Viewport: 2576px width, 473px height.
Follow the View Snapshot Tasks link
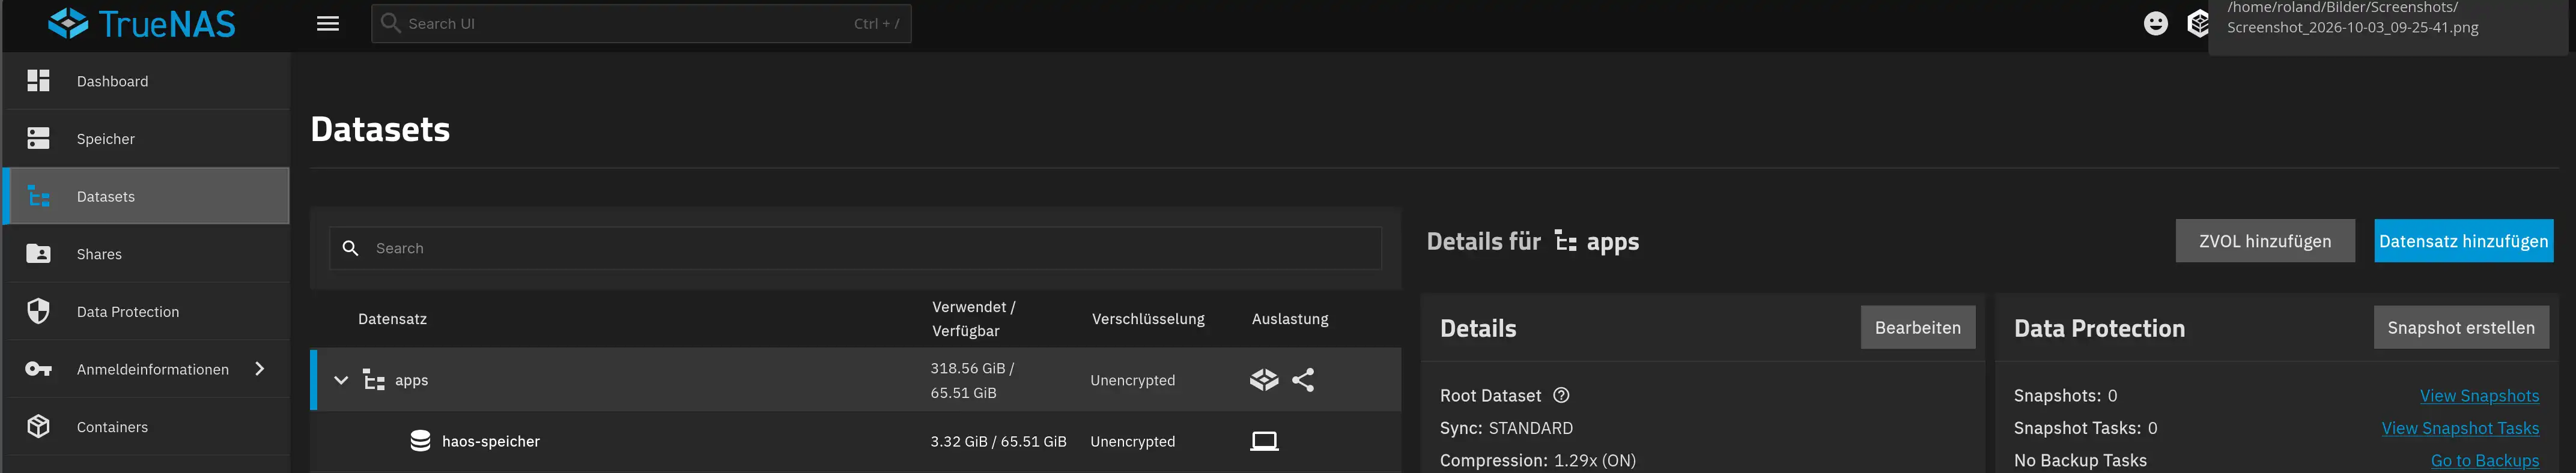pyautogui.click(x=2460, y=428)
